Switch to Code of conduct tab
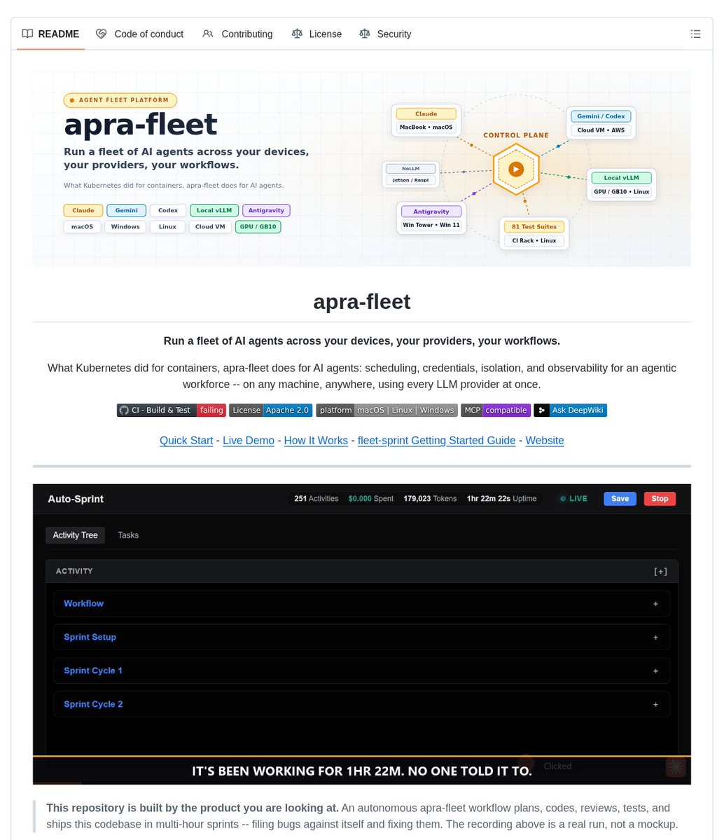Viewport: 724px width, 840px height. tap(140, 34)
